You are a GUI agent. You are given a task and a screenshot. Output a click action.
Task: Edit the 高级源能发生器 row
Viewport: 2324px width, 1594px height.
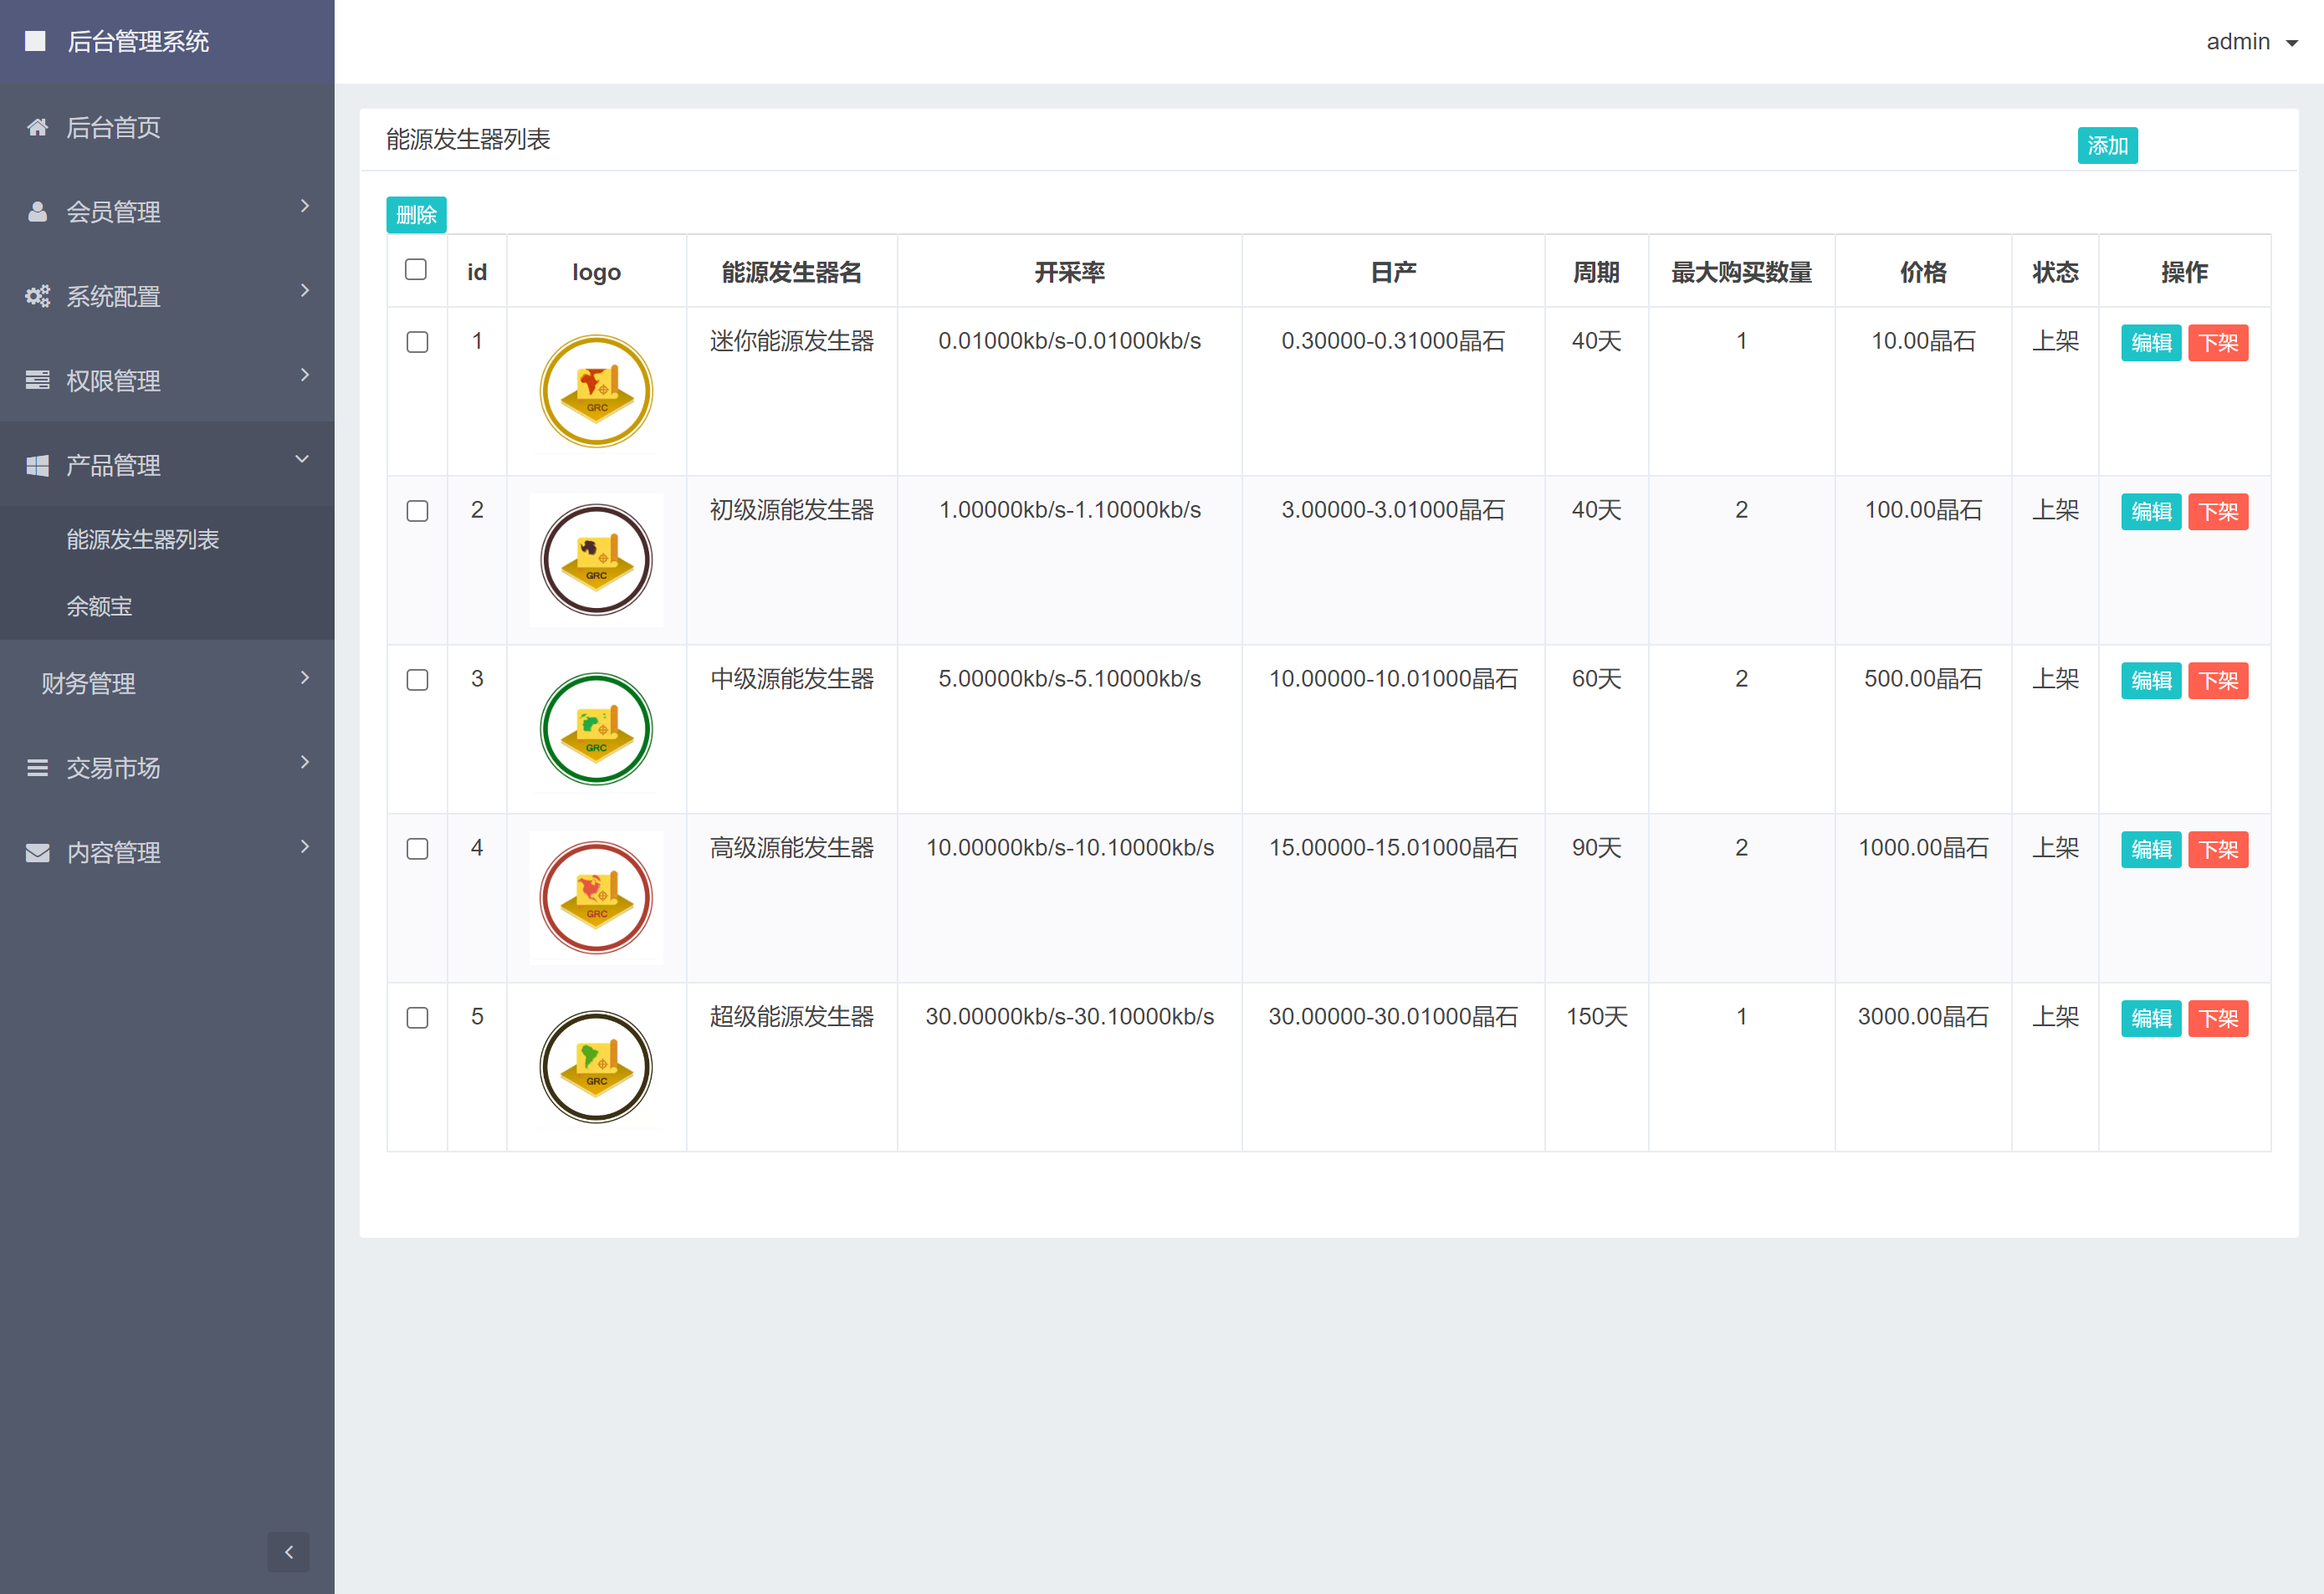2151,850
